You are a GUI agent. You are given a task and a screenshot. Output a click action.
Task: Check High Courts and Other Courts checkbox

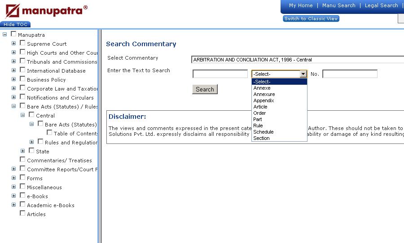[23, 52]
